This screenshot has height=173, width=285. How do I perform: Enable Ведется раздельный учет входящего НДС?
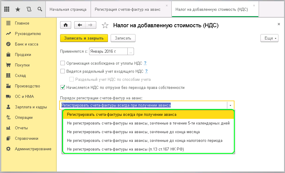[63, 71]
